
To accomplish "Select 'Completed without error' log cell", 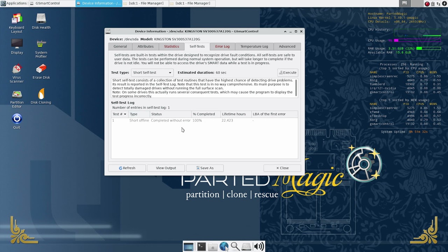I will click(170, 120).
